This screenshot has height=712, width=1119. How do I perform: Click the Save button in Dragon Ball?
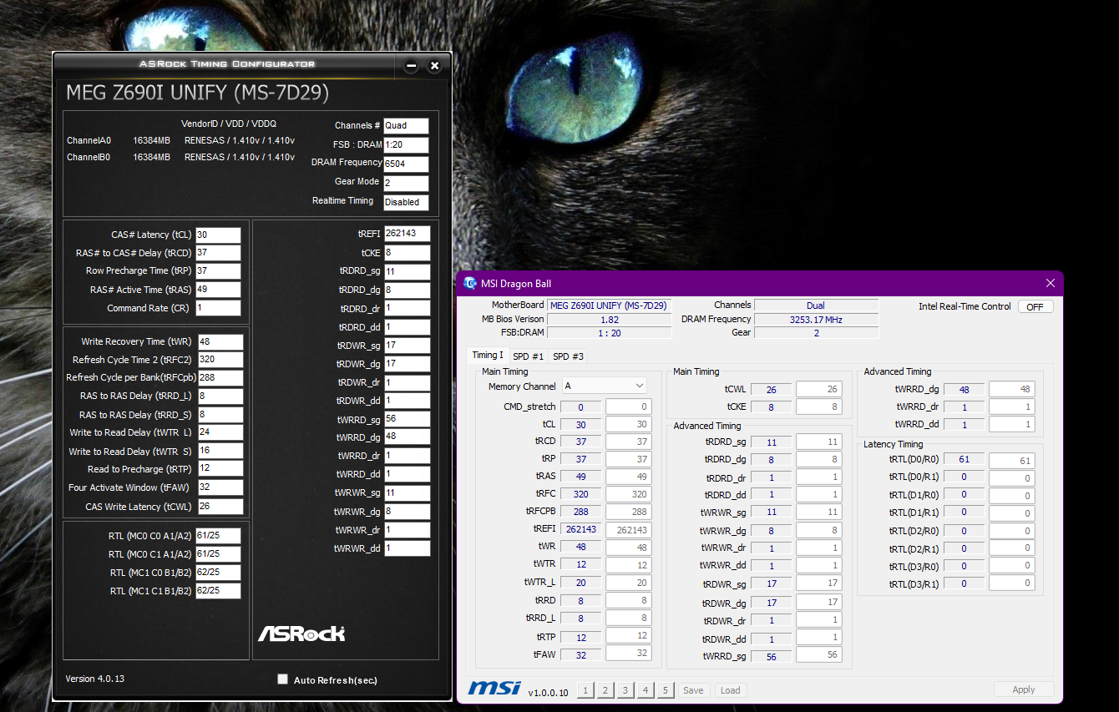click(693, 690)
